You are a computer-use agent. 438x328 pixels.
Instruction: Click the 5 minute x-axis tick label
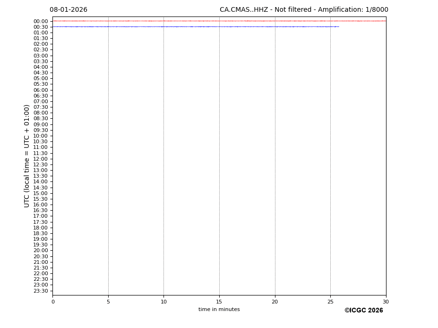(108, 302)
